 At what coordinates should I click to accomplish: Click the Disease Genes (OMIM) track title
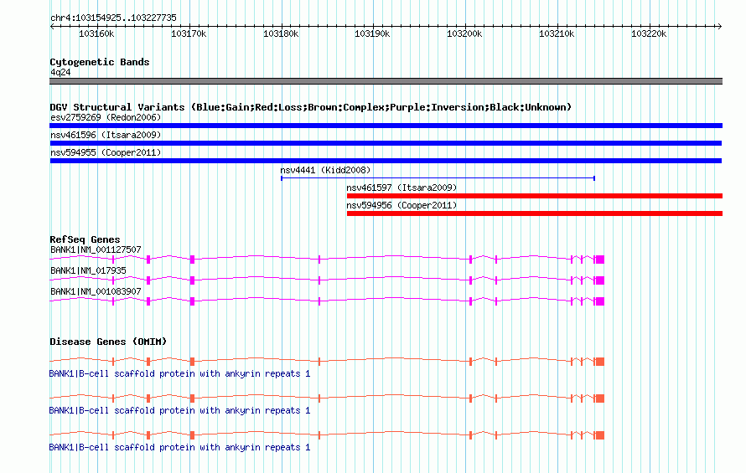point(108,342)
